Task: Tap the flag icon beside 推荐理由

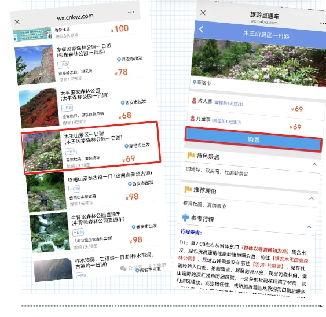Action: pyautogui.click(x=188, y=189)
